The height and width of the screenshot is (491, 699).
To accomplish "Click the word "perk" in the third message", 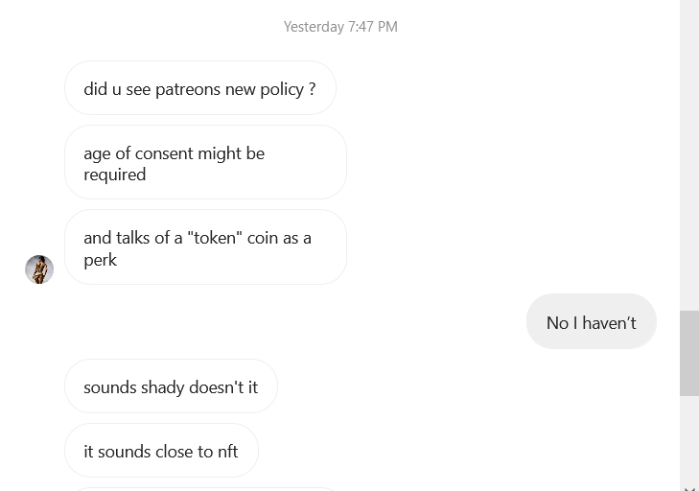I will [100, 259].
